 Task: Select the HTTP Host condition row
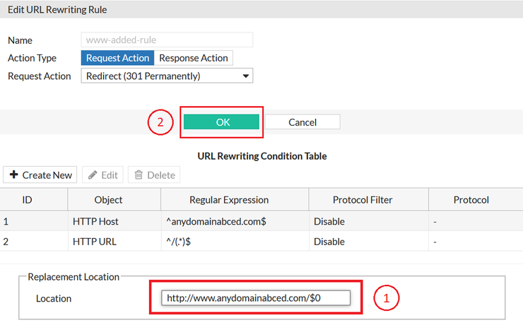tap(95, 221)
